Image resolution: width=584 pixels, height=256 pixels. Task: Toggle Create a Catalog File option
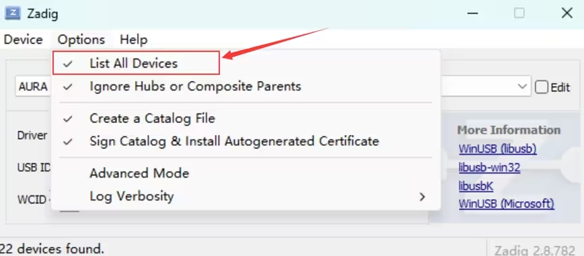(246, 118)
